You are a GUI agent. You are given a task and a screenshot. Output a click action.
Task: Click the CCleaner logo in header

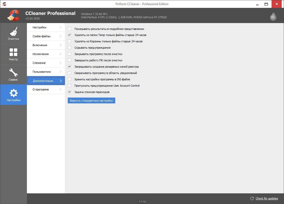click(x=14, y=15)
